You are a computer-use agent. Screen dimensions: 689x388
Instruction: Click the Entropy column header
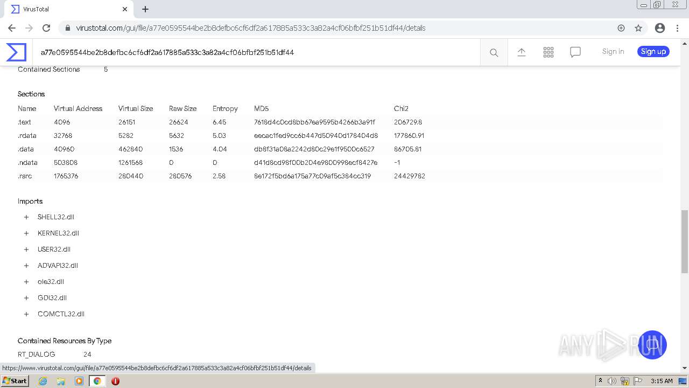pos(225,108)
